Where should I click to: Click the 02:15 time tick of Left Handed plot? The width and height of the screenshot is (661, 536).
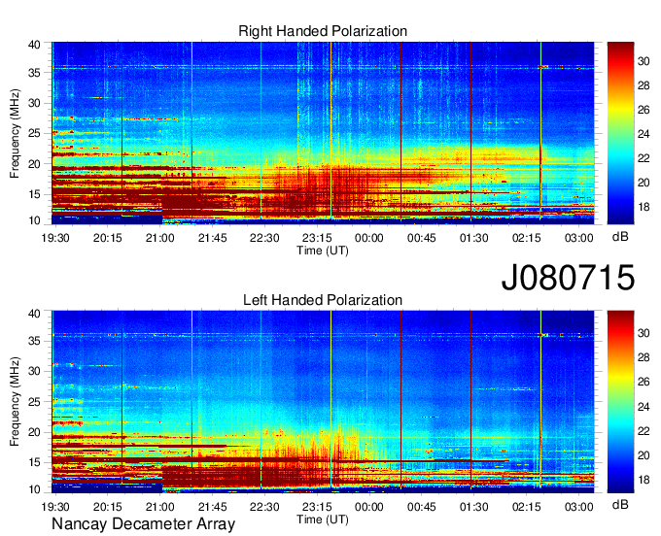(527, 507)
